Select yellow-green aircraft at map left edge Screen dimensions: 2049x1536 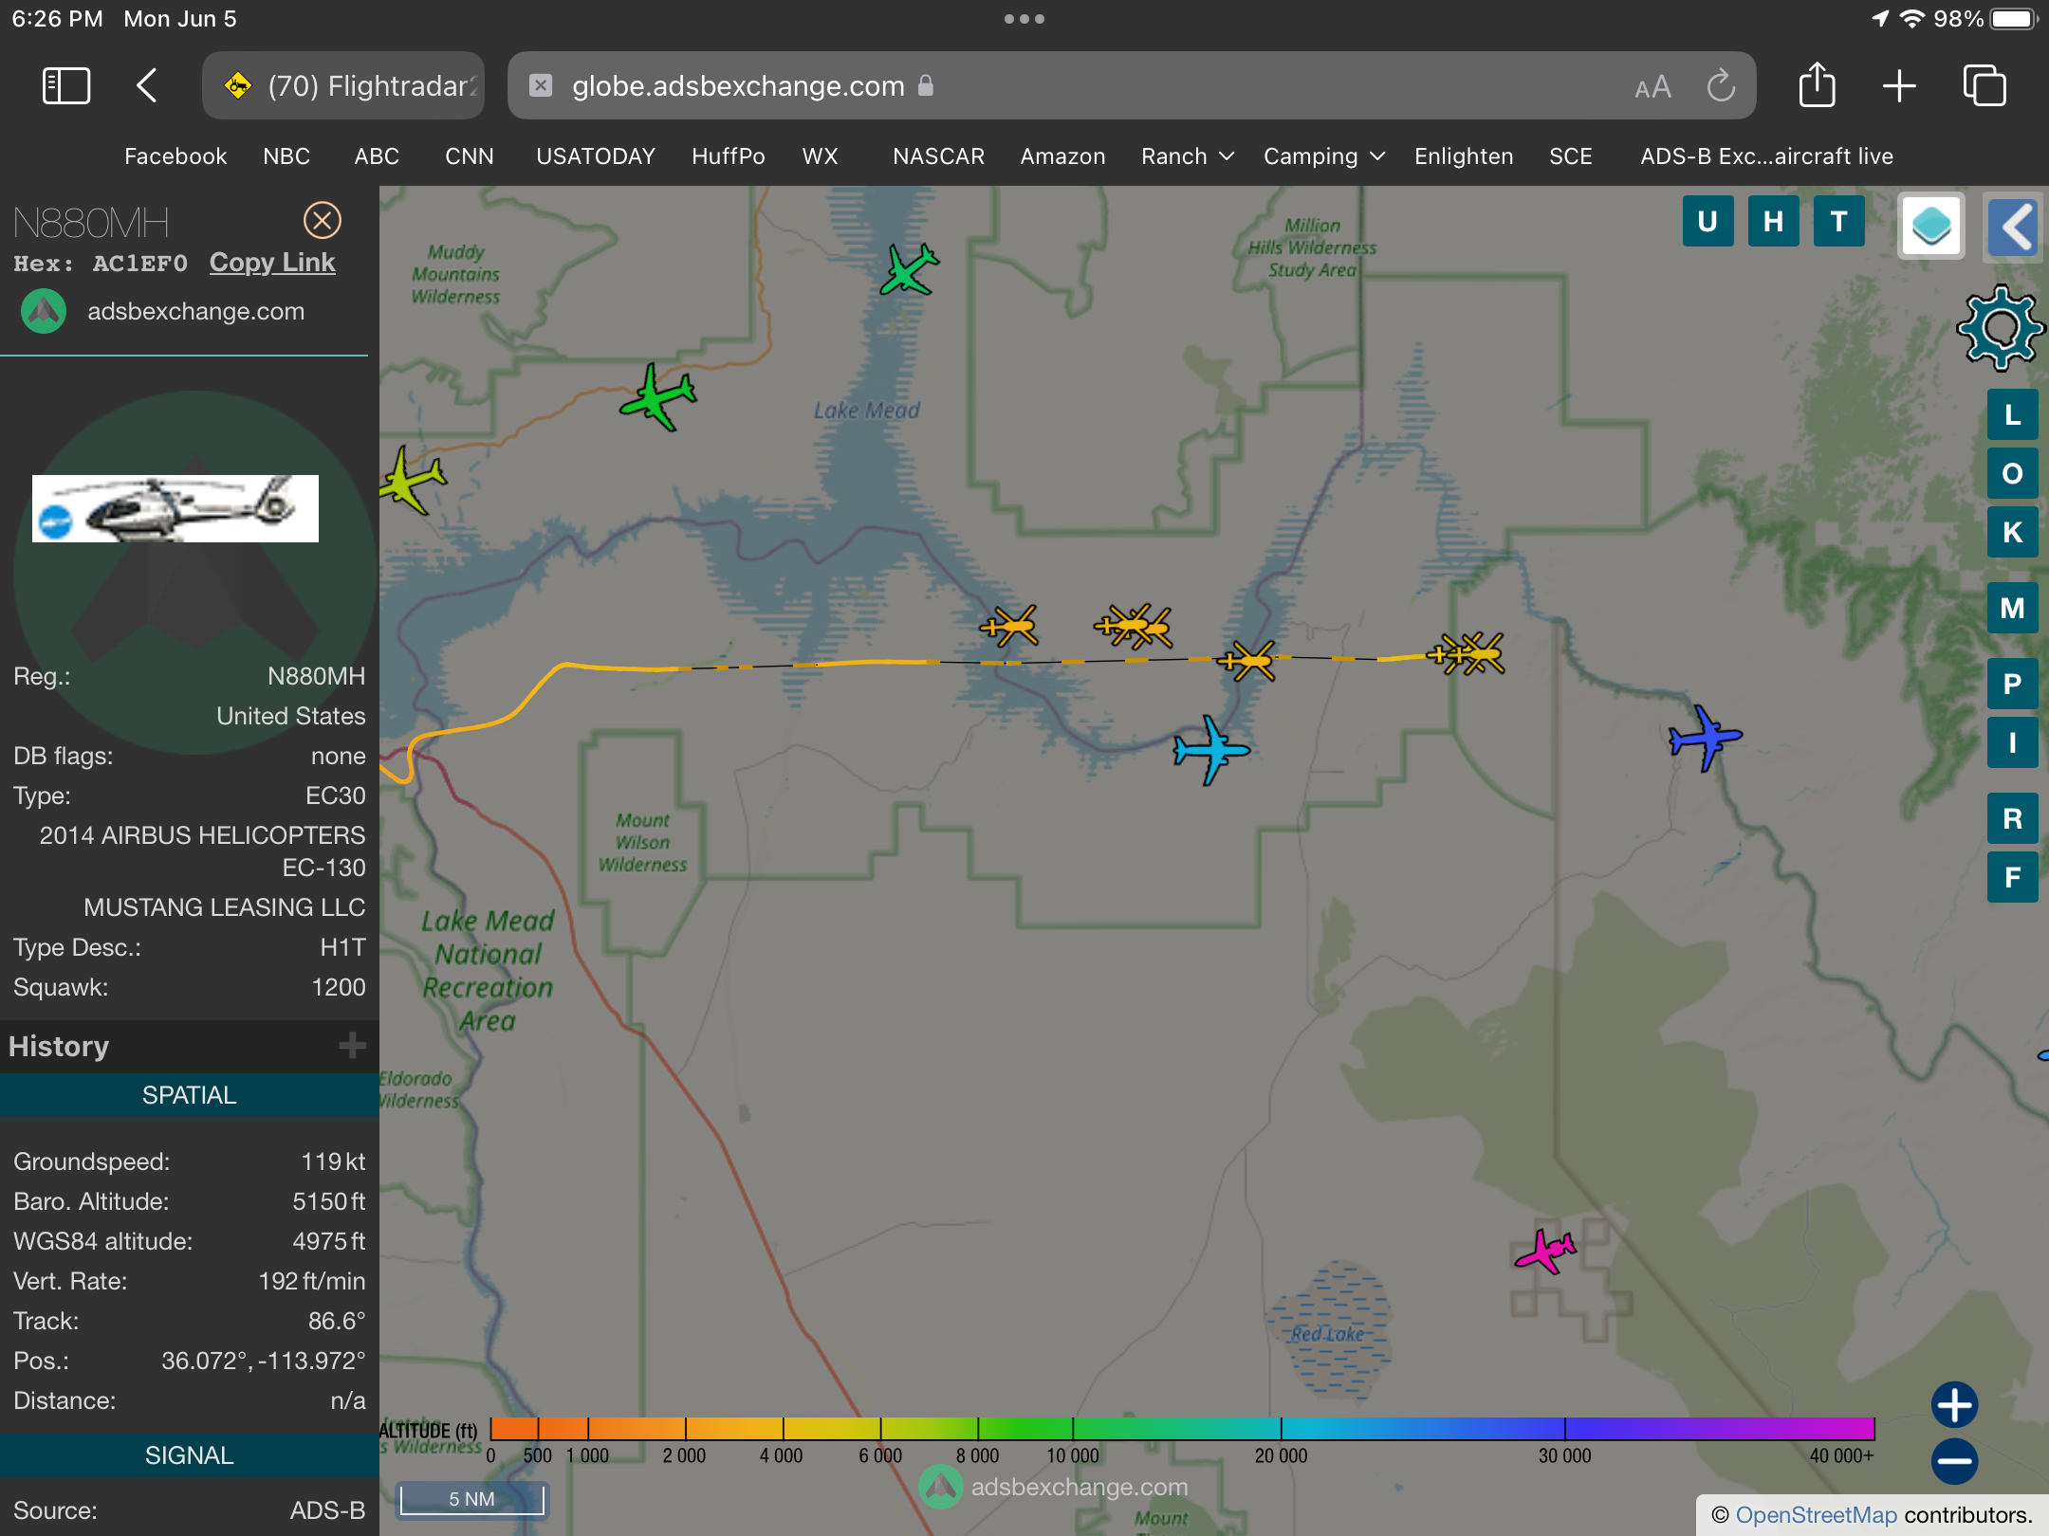pyautogui.click(x=412, y=481)
